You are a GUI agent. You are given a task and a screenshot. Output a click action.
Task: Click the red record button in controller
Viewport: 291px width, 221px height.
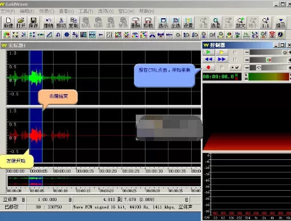click(x=208, y=67)
